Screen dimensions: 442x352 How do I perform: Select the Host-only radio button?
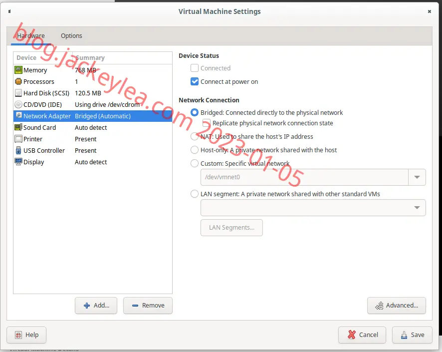[195, 150]
